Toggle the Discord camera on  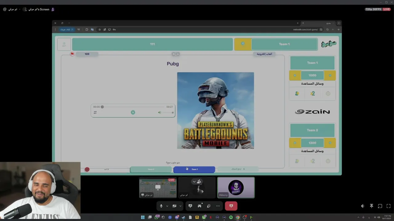pos(174,206)
